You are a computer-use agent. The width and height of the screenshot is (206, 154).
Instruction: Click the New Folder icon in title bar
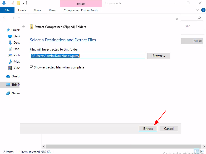click(18, 3)
